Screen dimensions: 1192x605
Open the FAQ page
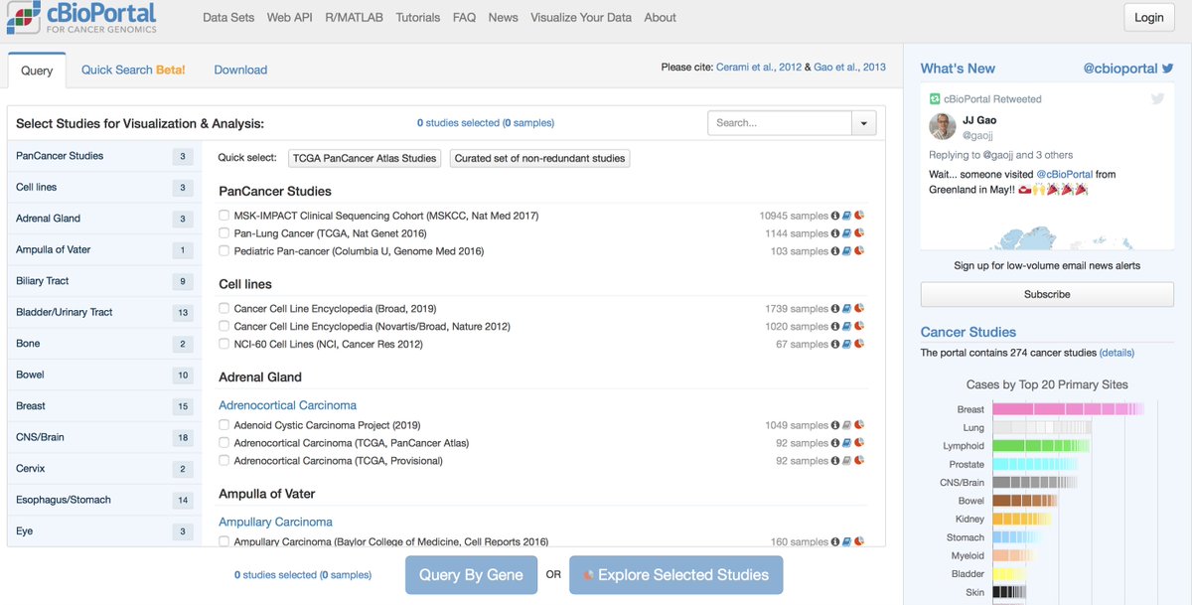click(464, 18)
